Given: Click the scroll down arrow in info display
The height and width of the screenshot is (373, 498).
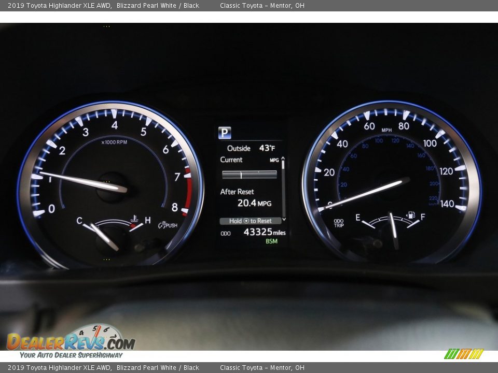Looking at the screenshot, I should 283,219.
